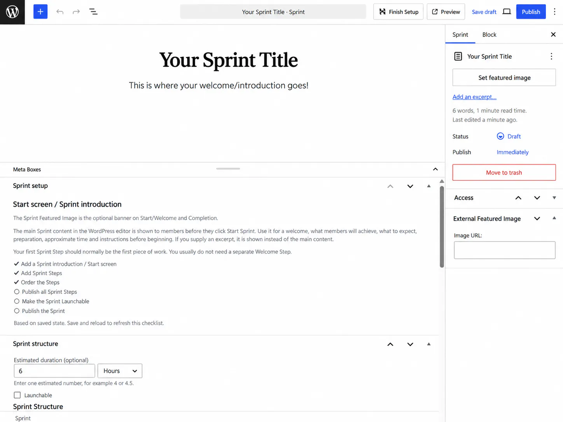Click Set featured image
This screenshot has height=422, width=563.
pyautogui.click(x=504, y=78)
